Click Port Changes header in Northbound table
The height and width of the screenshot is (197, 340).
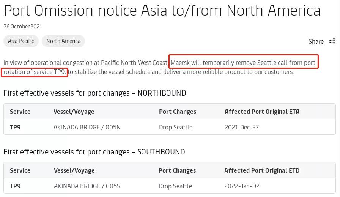tap(178, 112)
